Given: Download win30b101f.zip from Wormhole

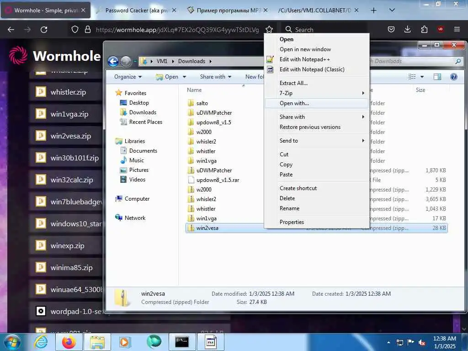Looking at the screenshot, I should [74, 158].
